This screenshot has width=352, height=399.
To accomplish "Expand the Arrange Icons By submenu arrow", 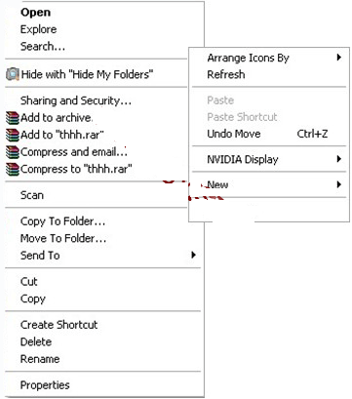I will coord(339,58).
